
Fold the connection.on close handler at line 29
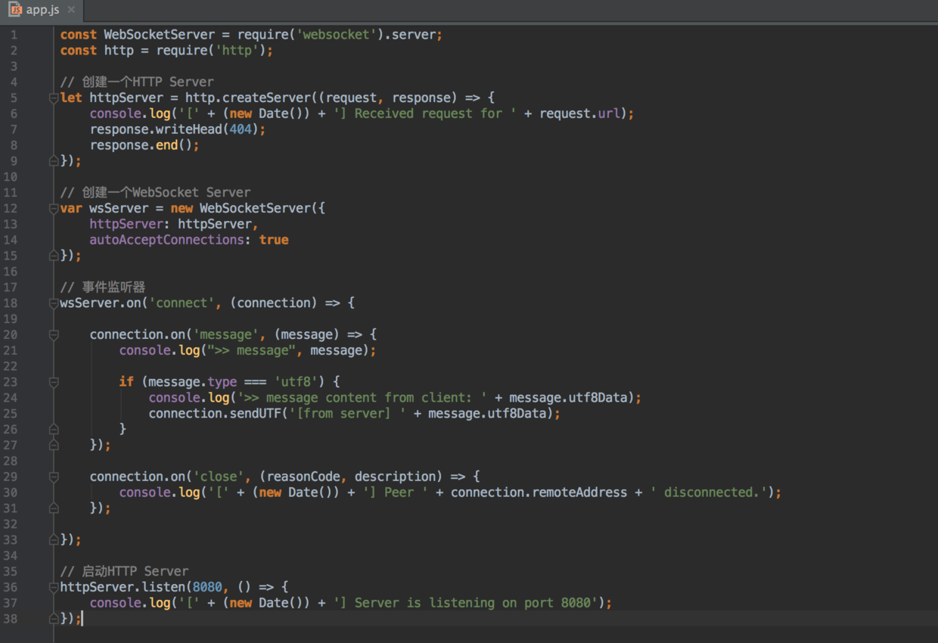[54, 477]
